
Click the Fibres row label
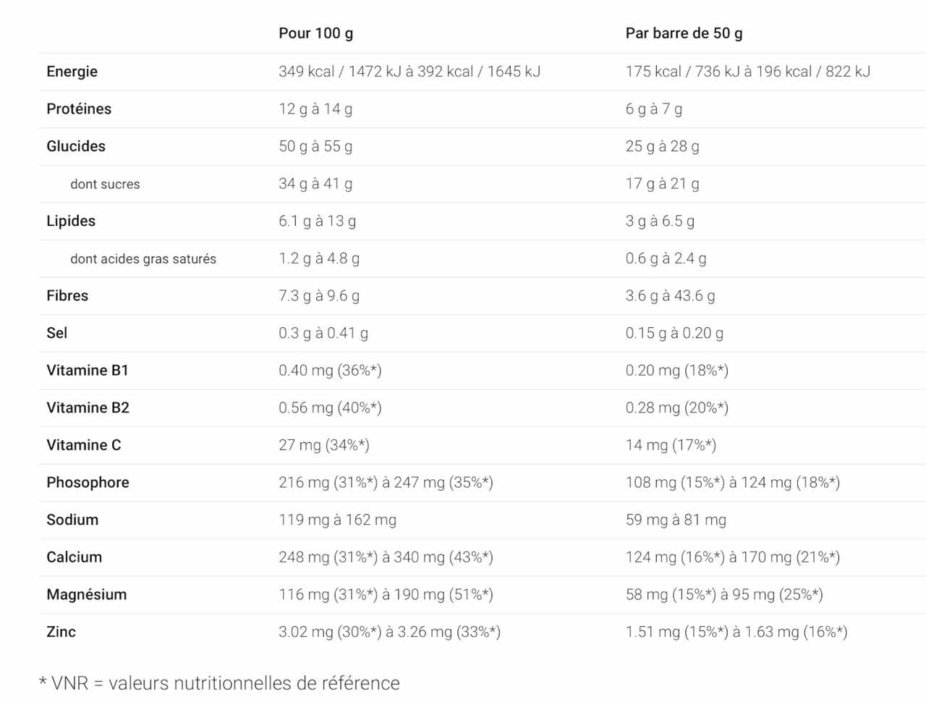pyautogui.click(x=67, y=295)
